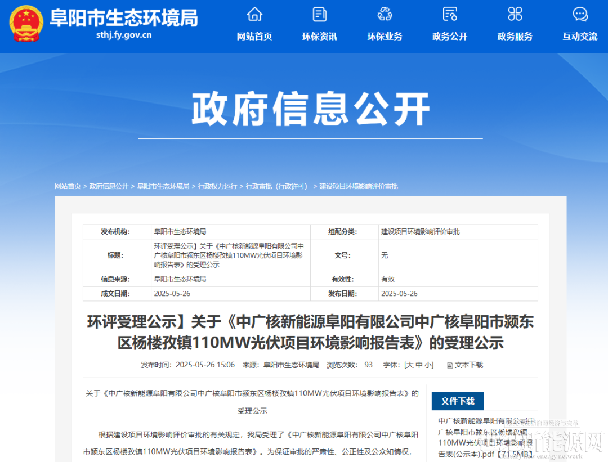The height and width of the screenshot is (462, 608).
Task: Click the text download icon beside 文本下载
Action: (x=450, y=365)
